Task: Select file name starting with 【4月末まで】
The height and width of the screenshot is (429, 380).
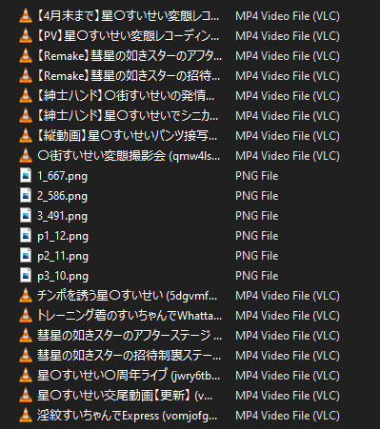Action: tap(129, 16)
